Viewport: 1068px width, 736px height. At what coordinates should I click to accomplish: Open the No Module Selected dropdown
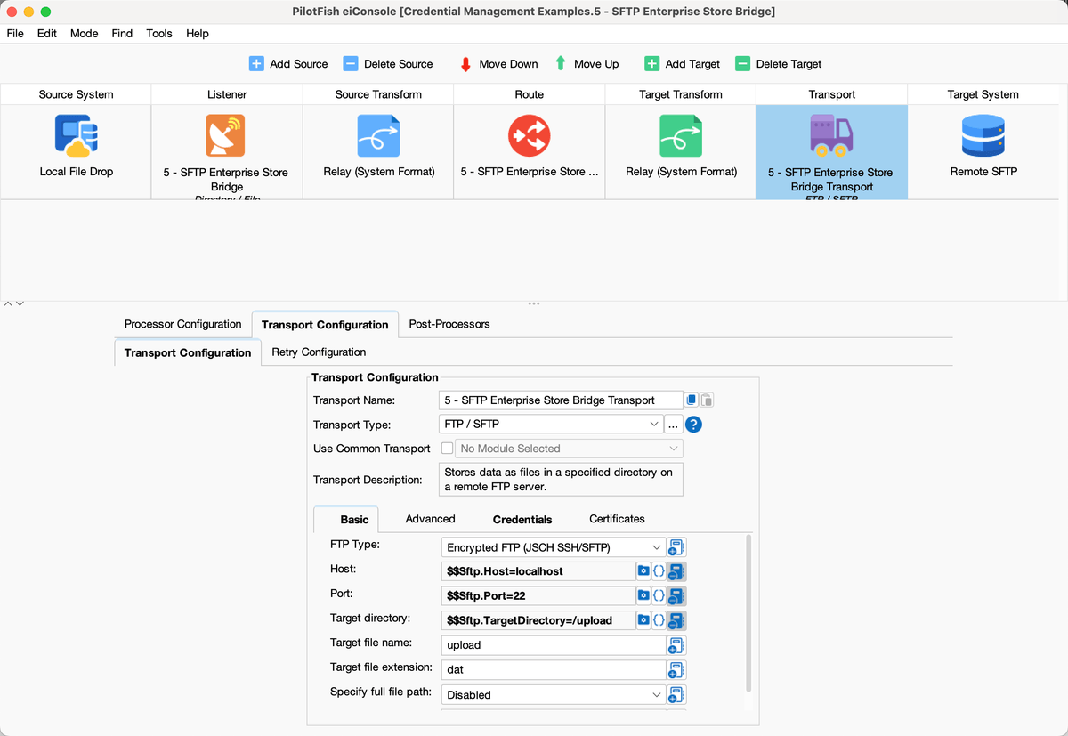click(x=569, y=449)
